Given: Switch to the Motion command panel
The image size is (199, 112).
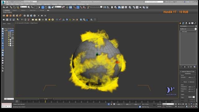Looking at the screenshot, I should pos(189,23).
